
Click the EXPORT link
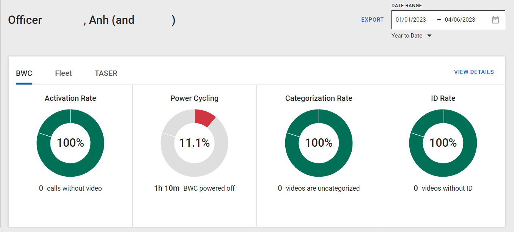point(372,20)
